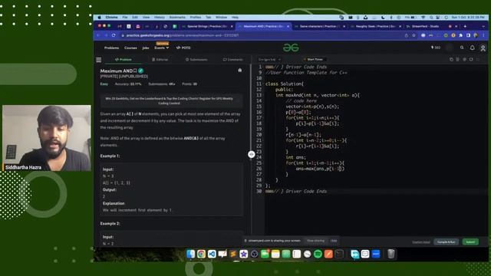Open the Bookmarks menu in the menu bar

tap(177, 17)
